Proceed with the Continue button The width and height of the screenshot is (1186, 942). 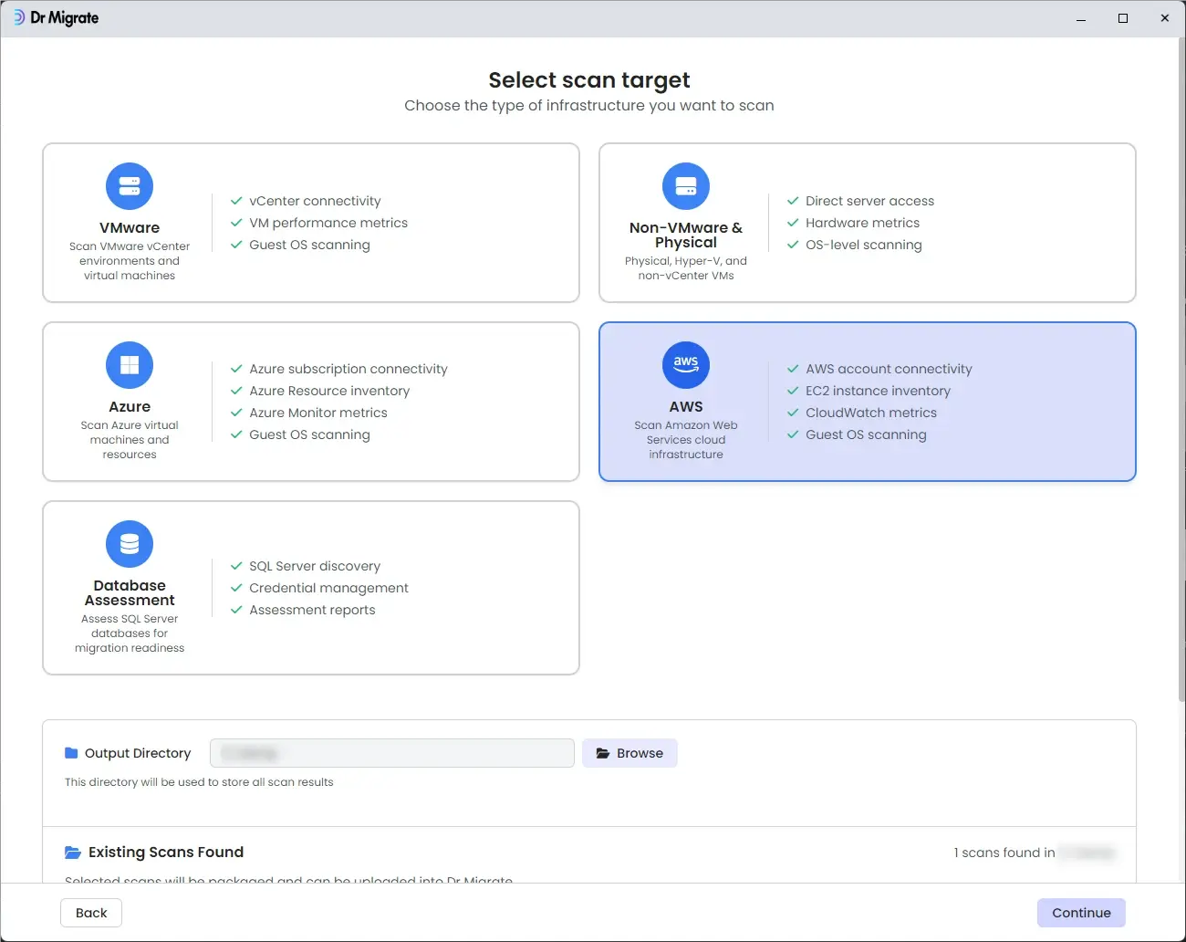point(1081,913)
